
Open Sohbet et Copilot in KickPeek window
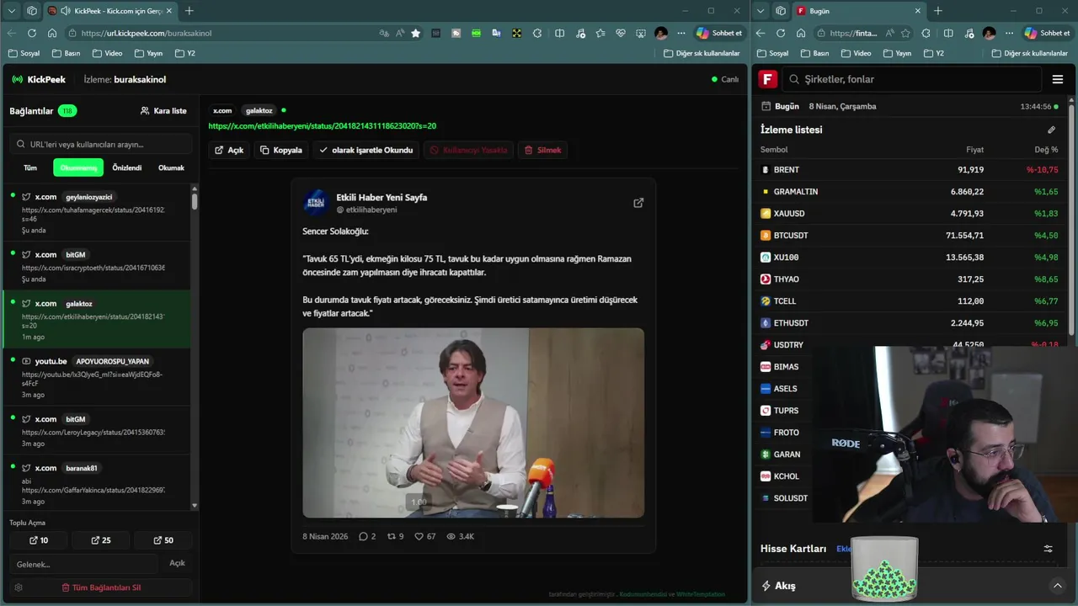coord(718,33)
